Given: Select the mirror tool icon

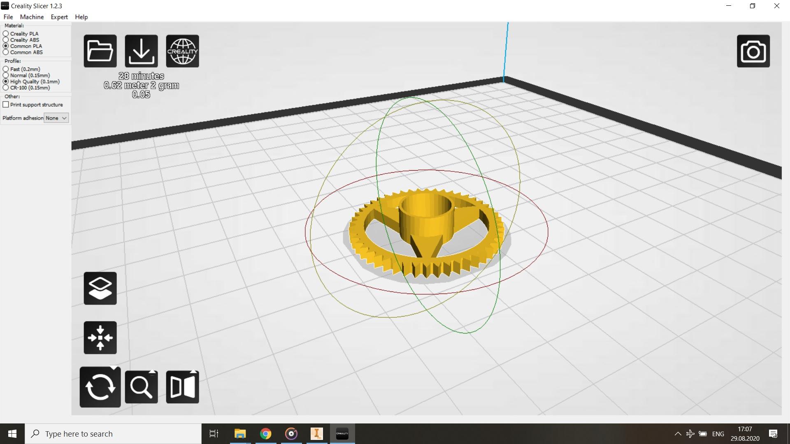Looking at the screenshot, I should pos(182,387).
